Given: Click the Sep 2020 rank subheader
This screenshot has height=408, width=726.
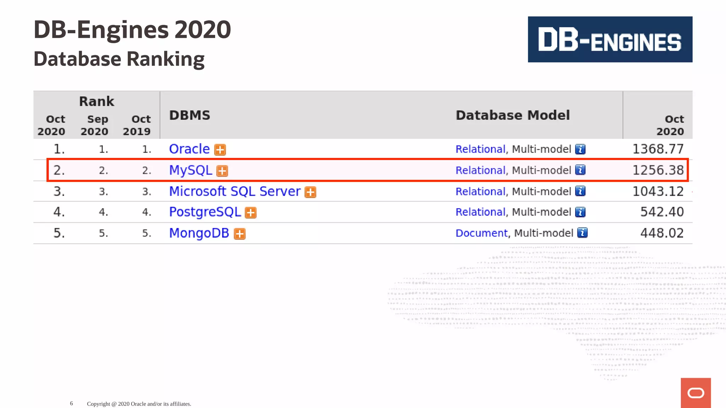Looking at the screenshot, I should [x=94, y=125].
